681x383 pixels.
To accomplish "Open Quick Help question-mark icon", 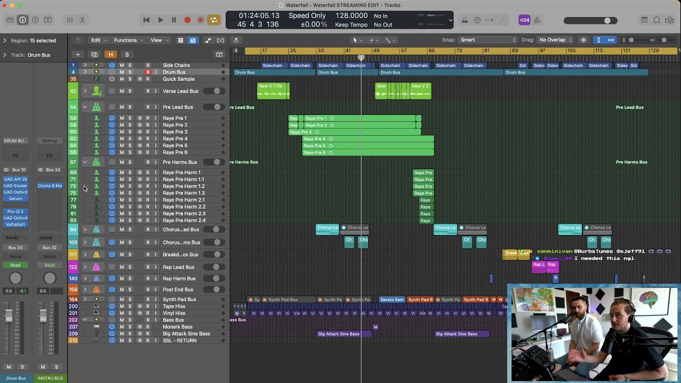I will (35, 20).
